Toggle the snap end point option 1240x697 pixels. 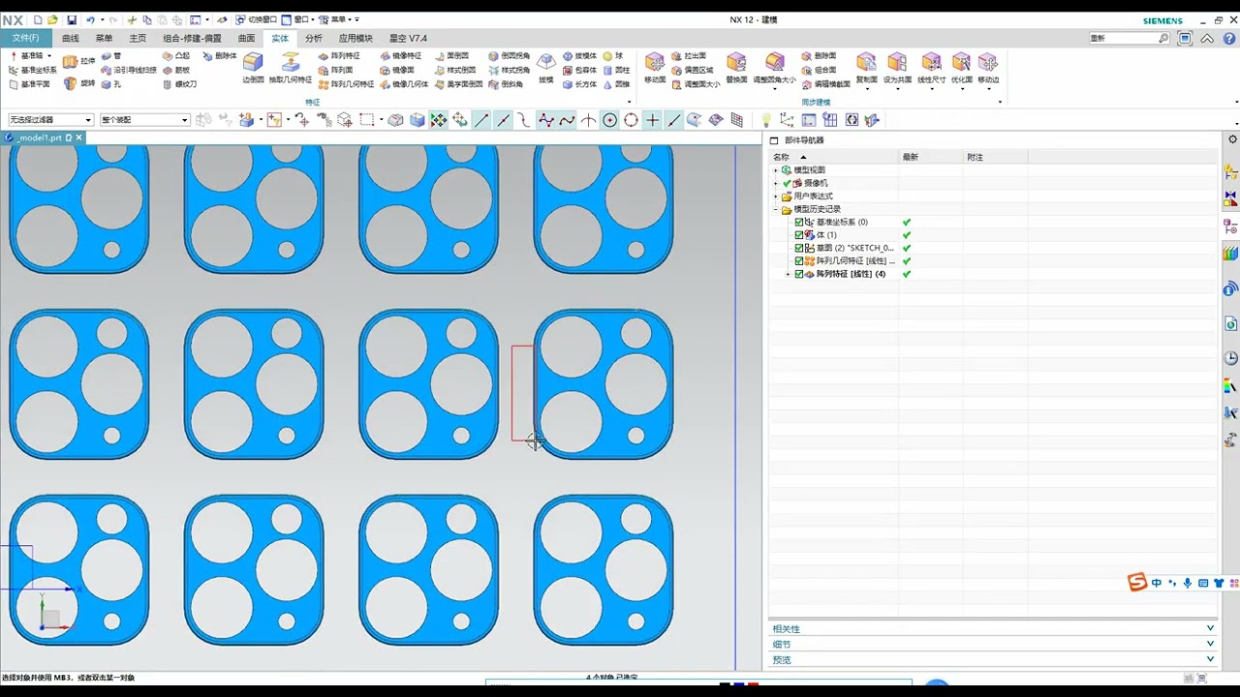[x=481, y=120]
